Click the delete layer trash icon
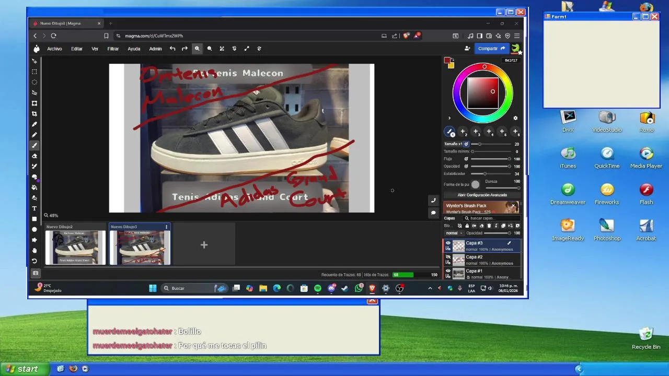Image resolution: width=669 pixels, height=376 pixels. click(x=489, y=226)
